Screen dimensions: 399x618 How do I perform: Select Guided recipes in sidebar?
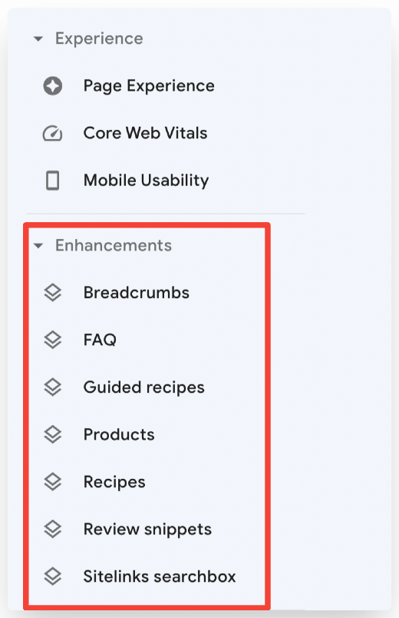pyautogui.click(x=143, y=387)
